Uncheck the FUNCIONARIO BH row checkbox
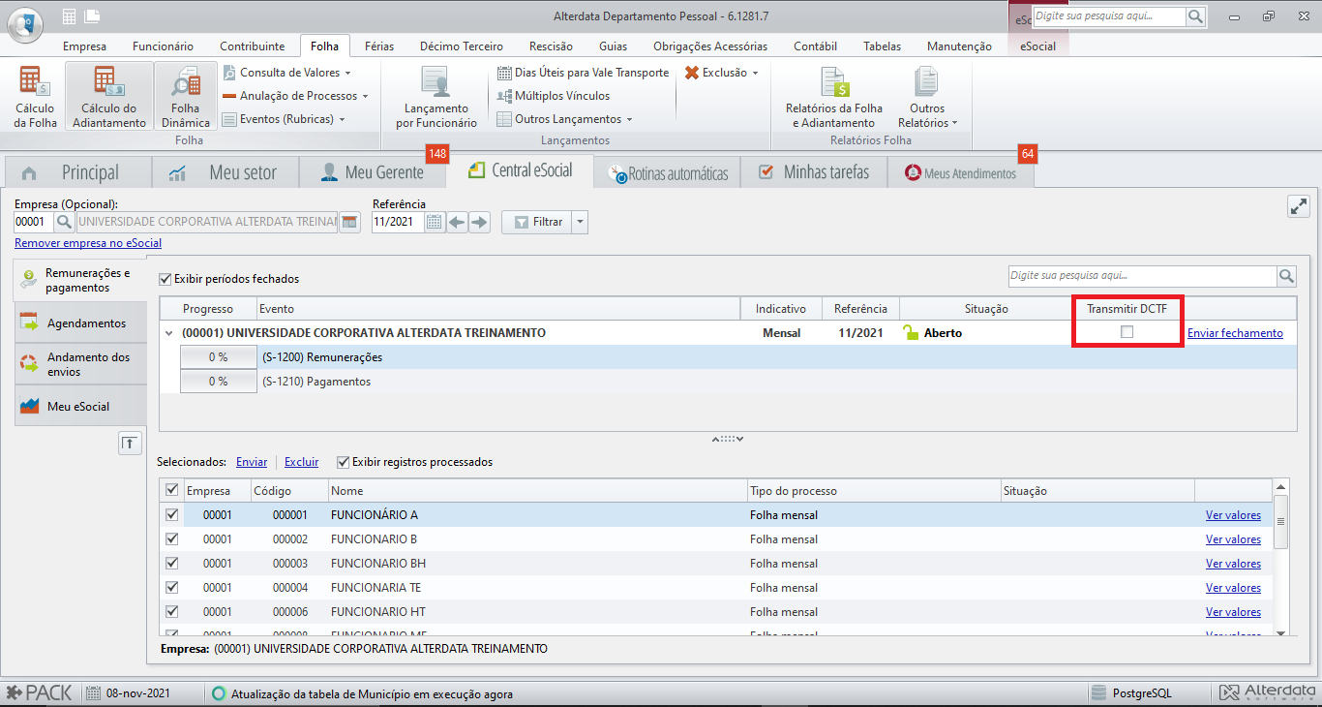1322x707 pixels. (172, 563)
